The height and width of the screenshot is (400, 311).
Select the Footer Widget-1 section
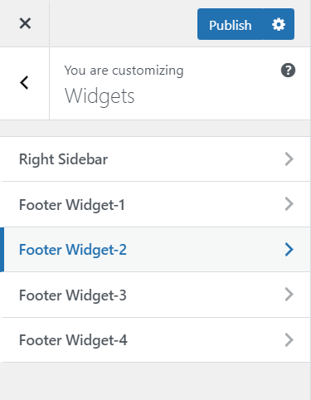click(155, 204)
